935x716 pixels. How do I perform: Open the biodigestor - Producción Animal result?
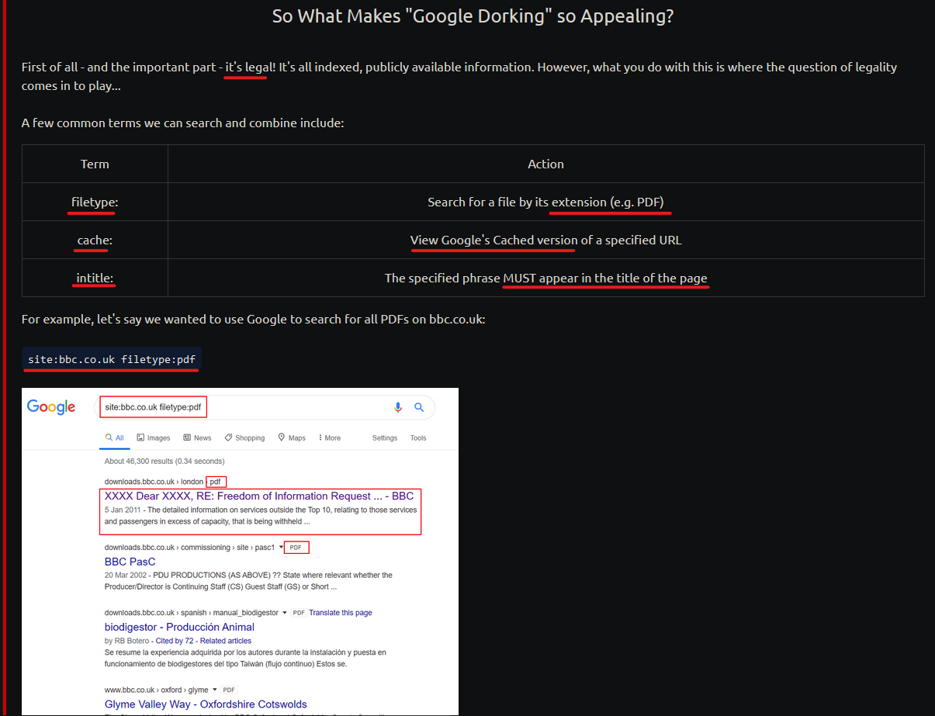pos(179,627)
